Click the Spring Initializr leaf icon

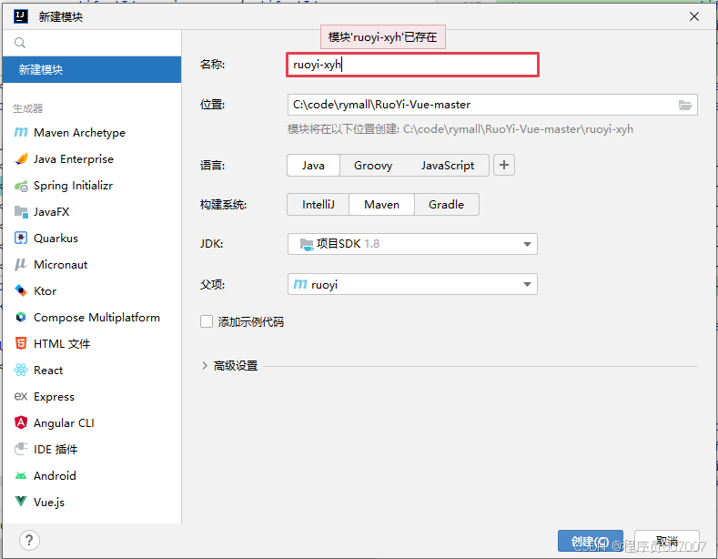(x=21, y=186)
